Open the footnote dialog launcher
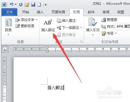The width and height of the screenshot is (130, 102). [x=81, y=42]
